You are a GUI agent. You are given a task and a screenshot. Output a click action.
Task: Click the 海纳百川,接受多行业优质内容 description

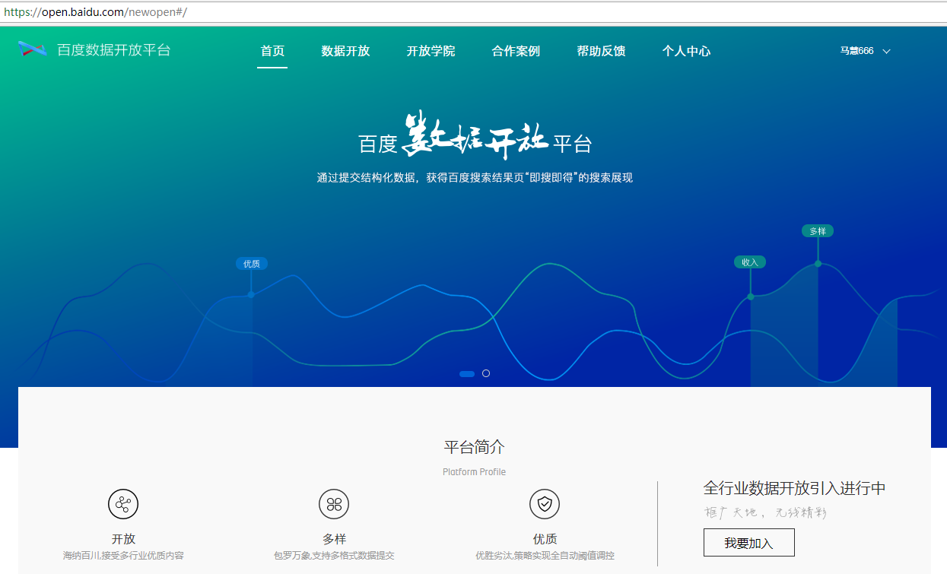point(123,556)
